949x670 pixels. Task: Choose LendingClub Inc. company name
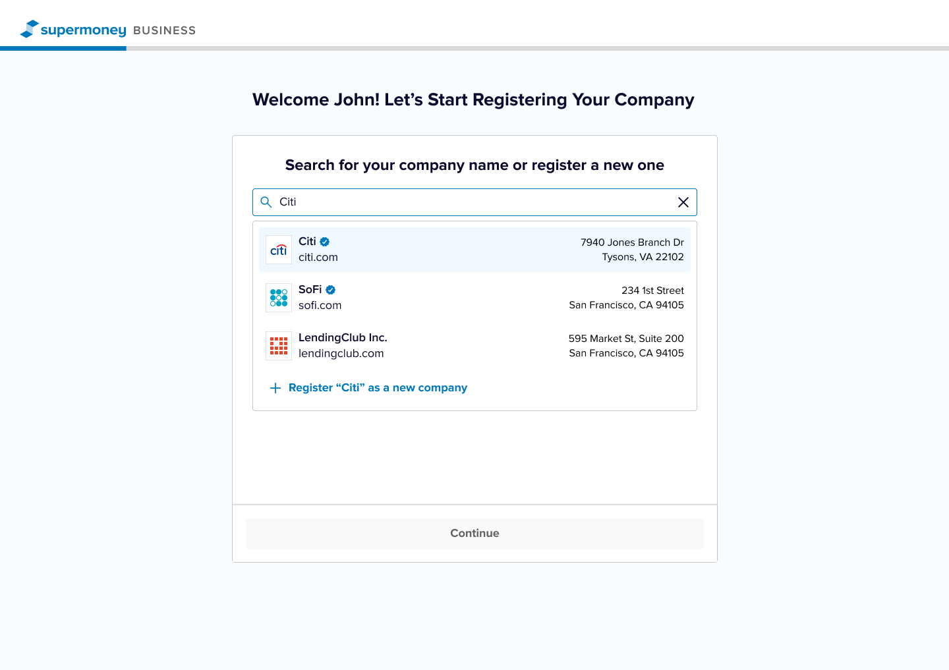click(x=343, y=337)
